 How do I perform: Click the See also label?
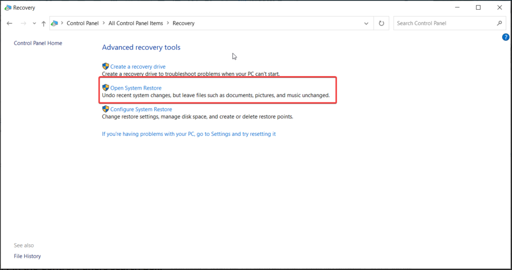pyautogui.click(x=24, y=245)
